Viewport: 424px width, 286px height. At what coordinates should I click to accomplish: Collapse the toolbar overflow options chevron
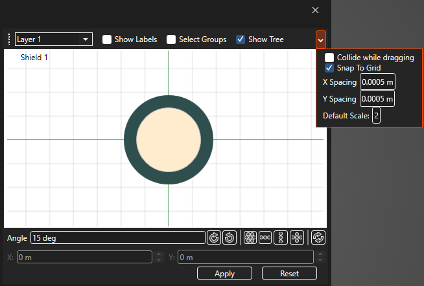click(x=321, y=40)
